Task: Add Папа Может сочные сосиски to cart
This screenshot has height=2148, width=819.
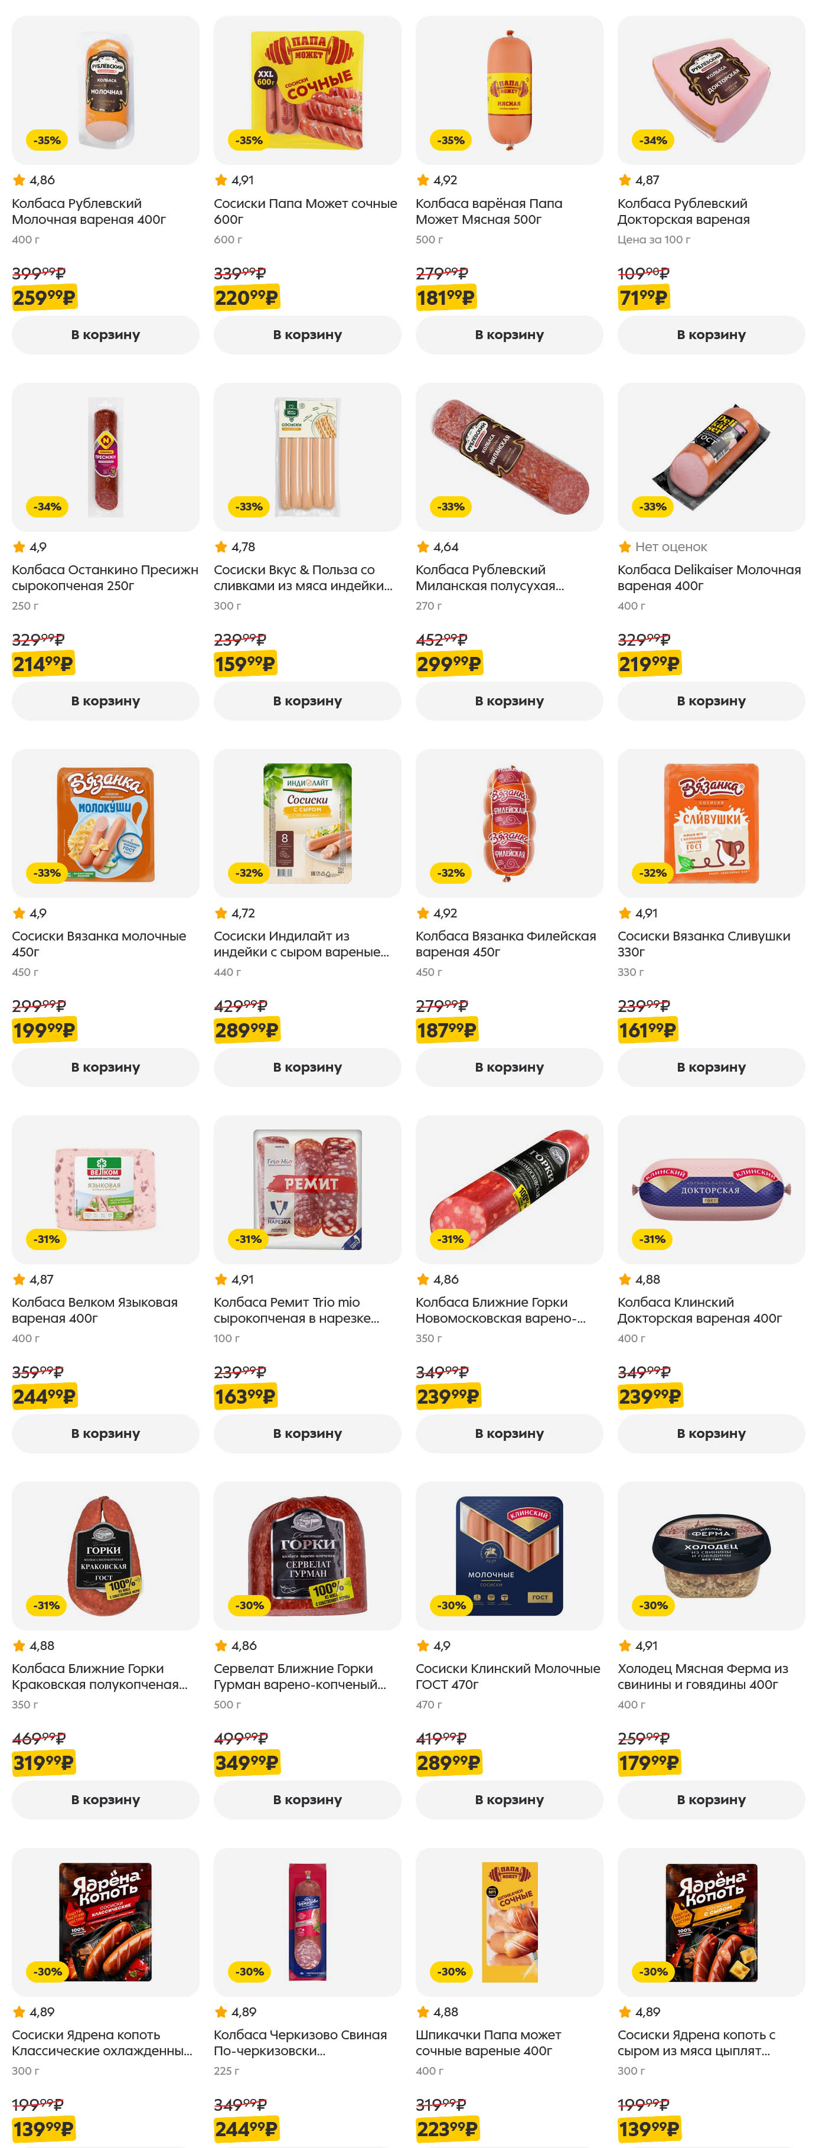Action: (306, 334)
